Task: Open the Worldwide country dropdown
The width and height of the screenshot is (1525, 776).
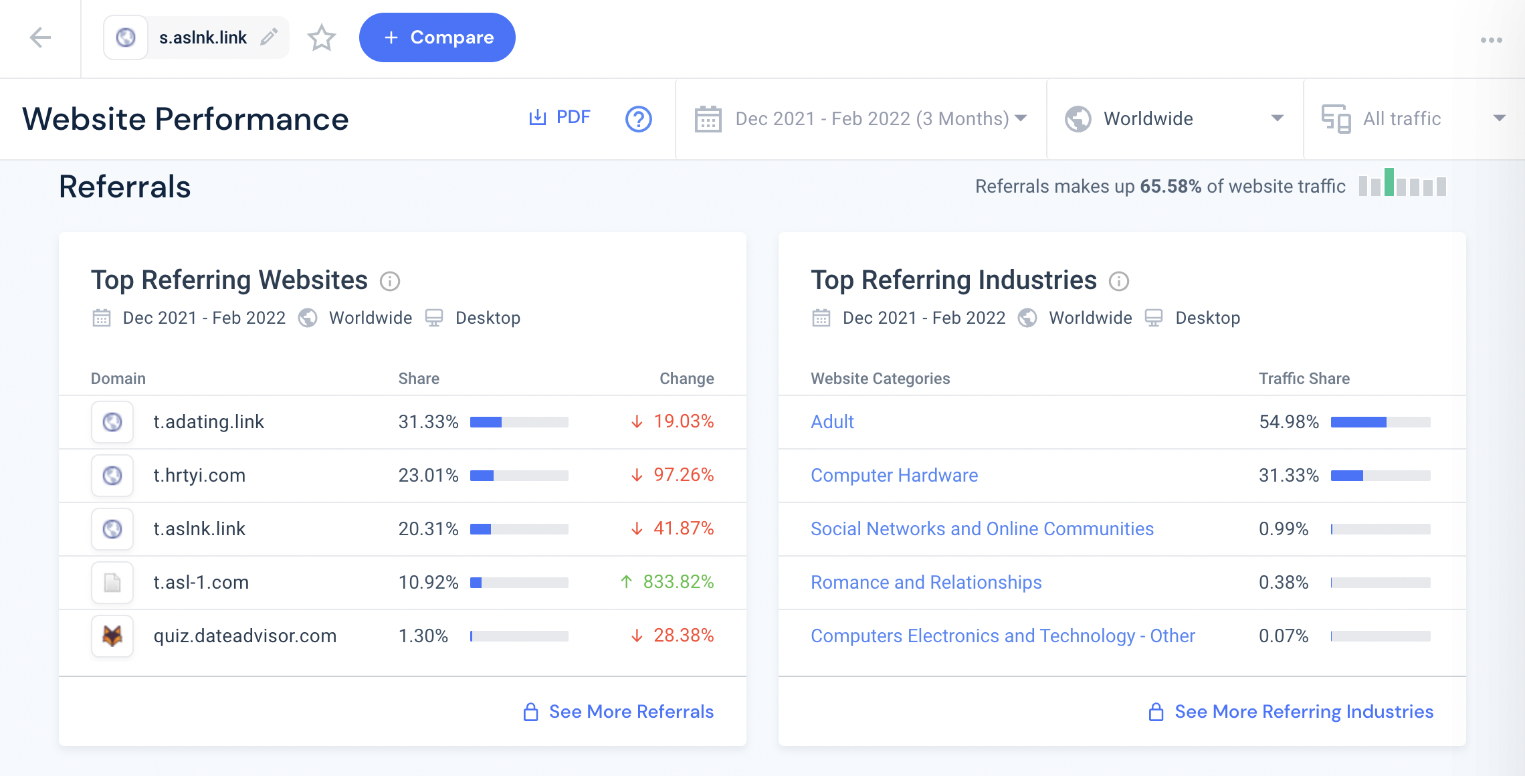Action: tap(1175, 119)
